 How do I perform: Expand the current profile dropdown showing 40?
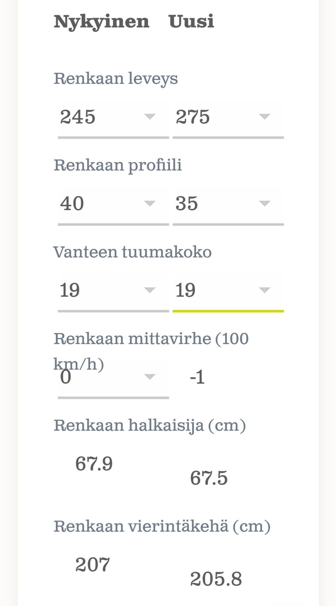(x=113, y=204)
